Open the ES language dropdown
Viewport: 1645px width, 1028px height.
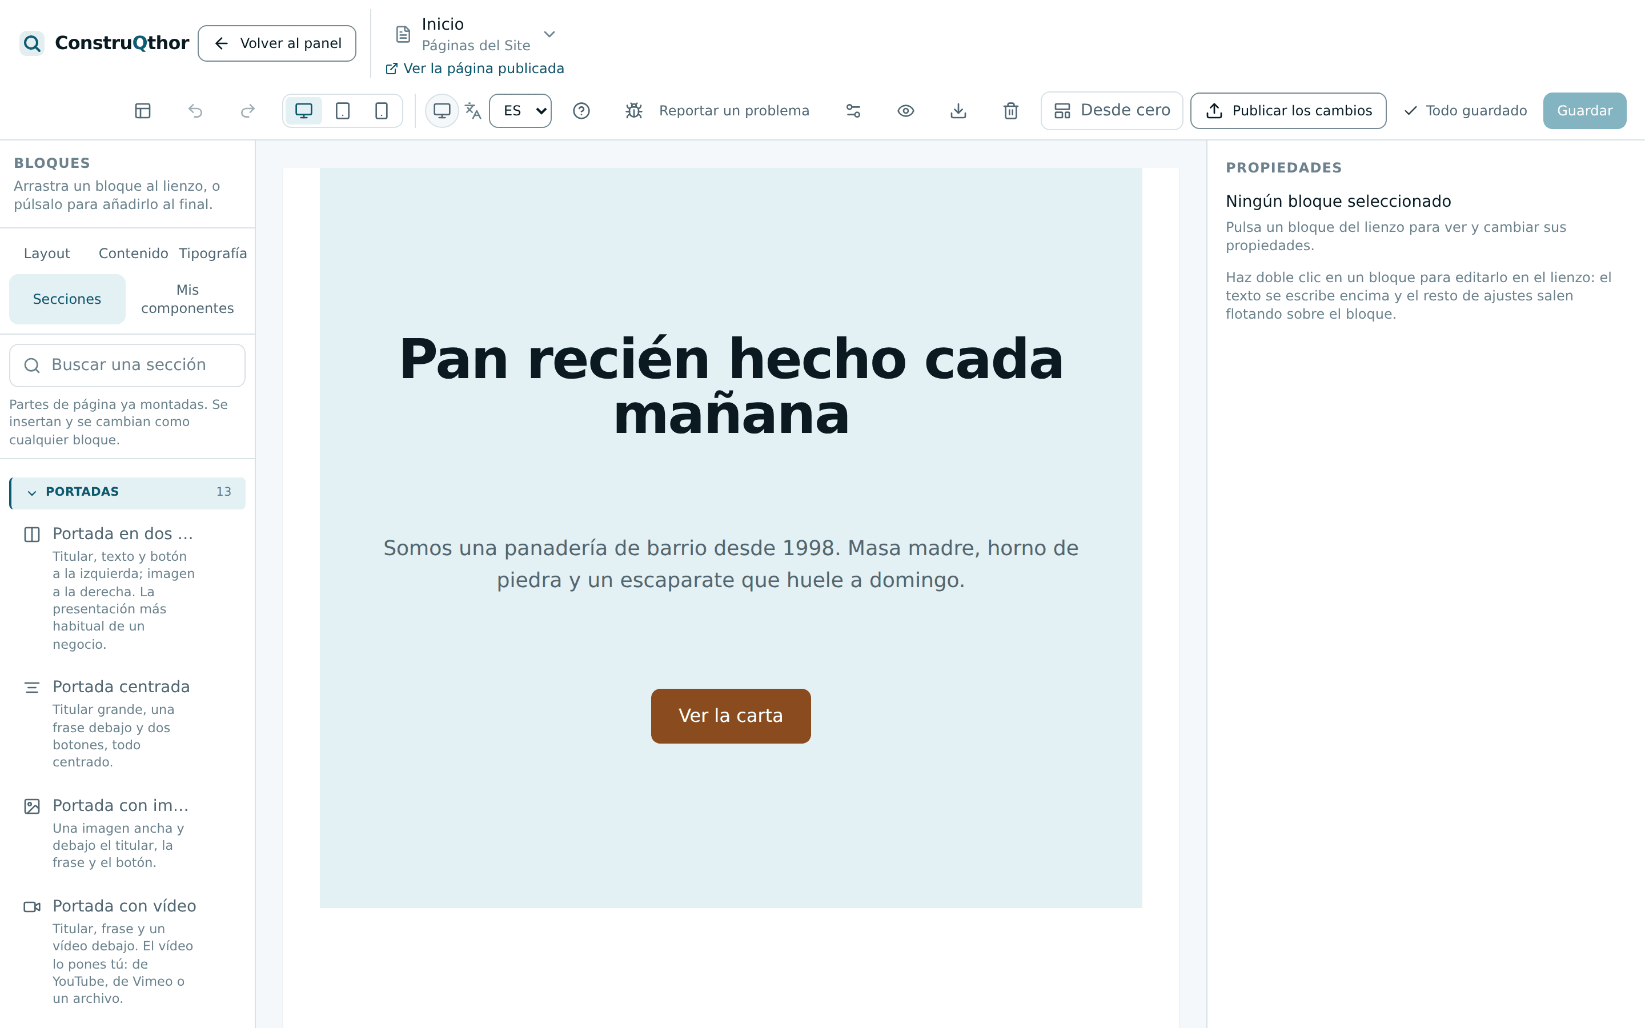521,111
